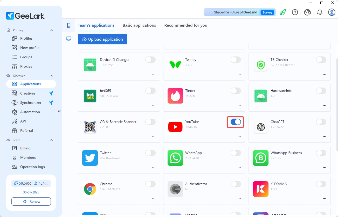Click the bet365 app icon
The image size is (338, 217).
coord(90,96)
